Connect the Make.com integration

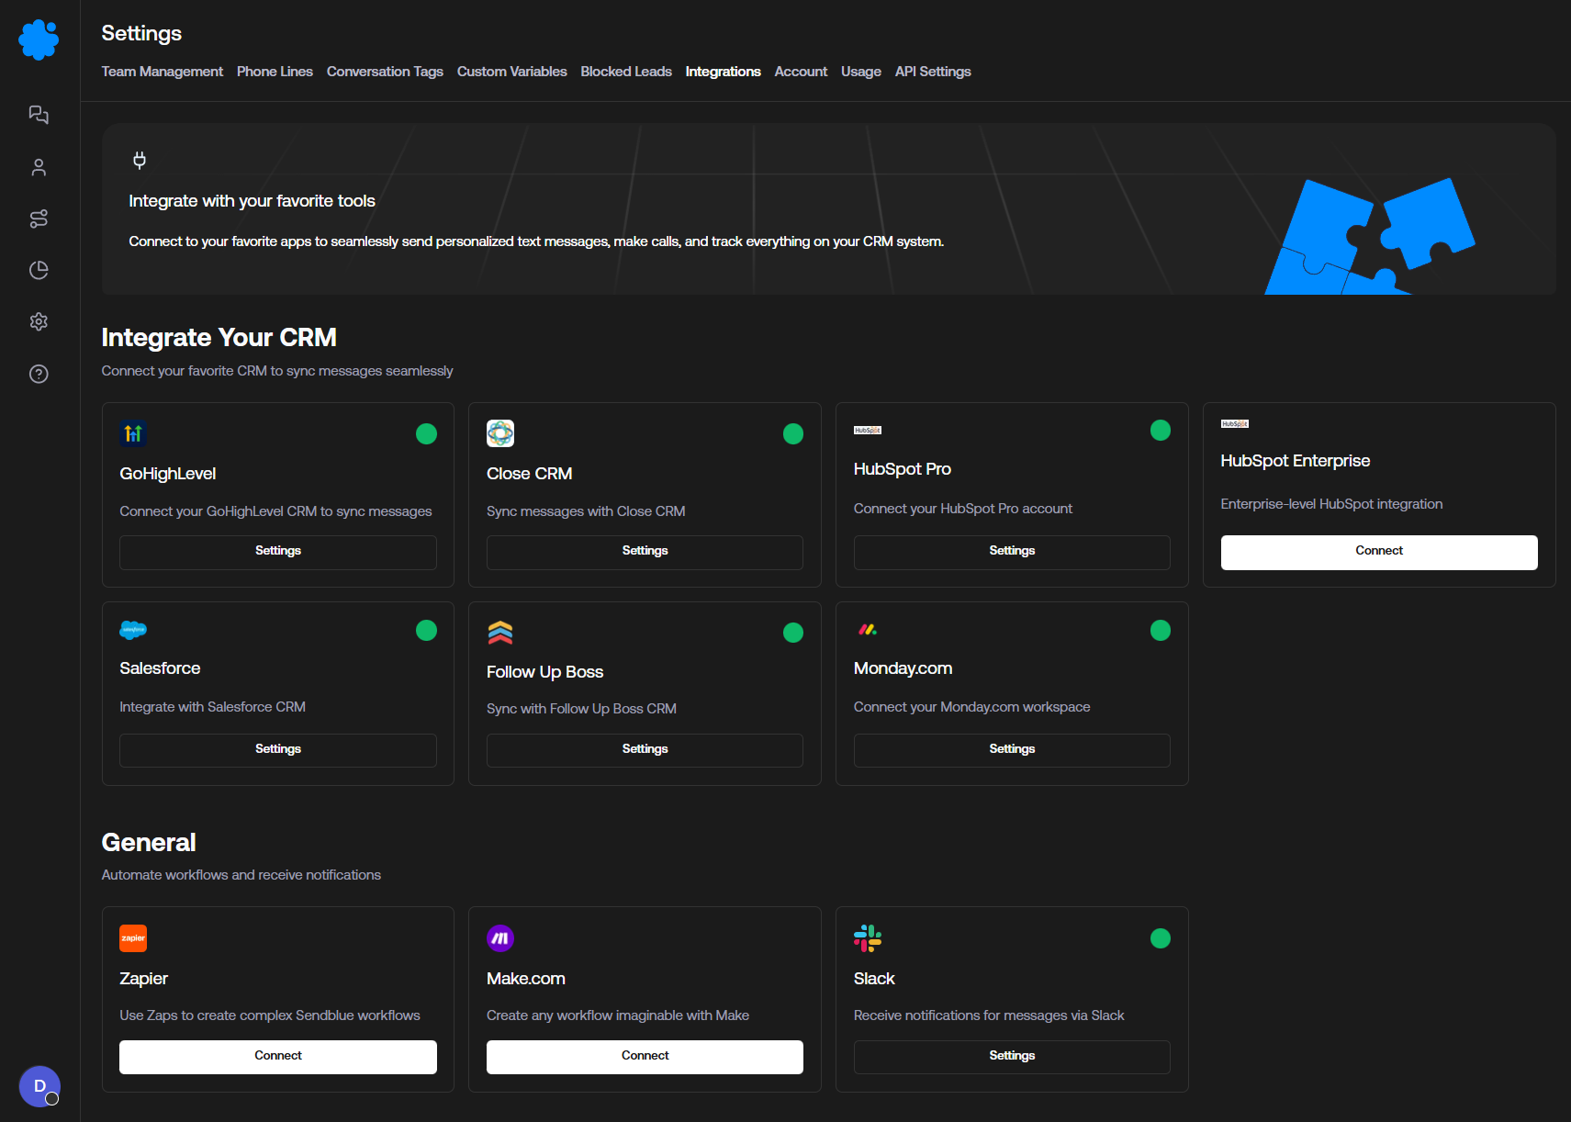point(645,1057)
